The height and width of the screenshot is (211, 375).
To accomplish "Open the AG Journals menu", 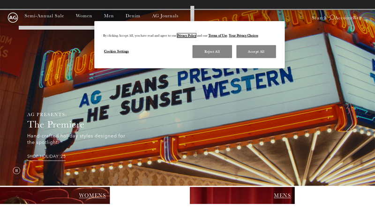I will pos(165,16).
